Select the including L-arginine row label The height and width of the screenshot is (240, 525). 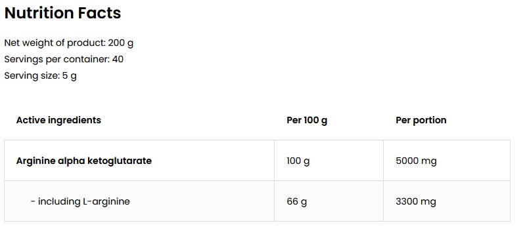click(x=80, y=201)
